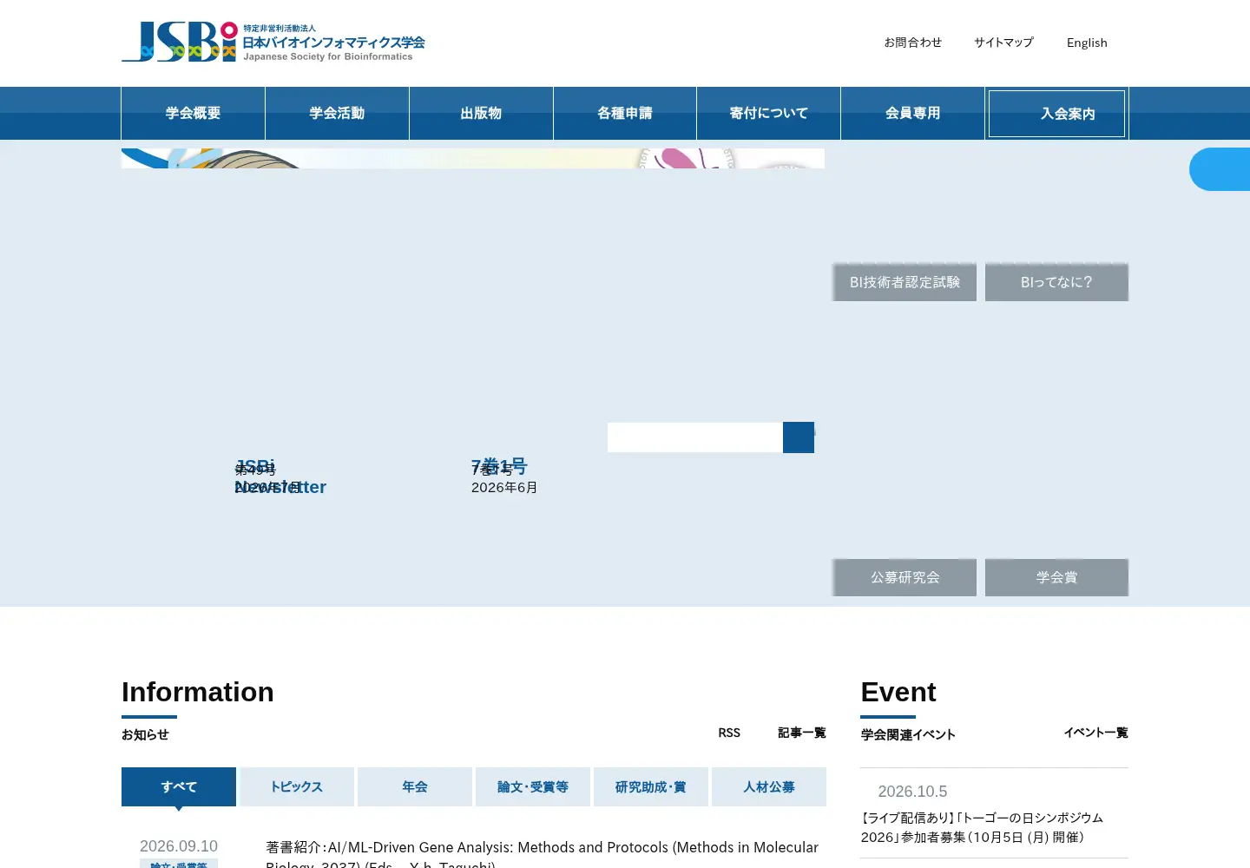
Task: Click the JSBi society logo
Action: pos(273,42)
